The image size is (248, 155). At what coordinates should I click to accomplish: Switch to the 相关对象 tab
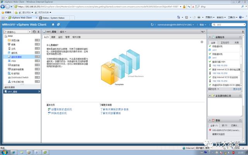[x=77, y=37]
